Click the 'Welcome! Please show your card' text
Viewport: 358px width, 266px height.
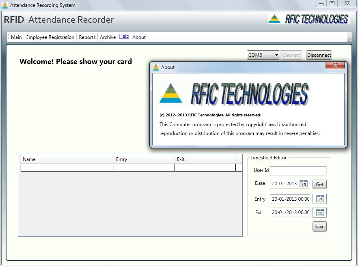pos(75,62)
